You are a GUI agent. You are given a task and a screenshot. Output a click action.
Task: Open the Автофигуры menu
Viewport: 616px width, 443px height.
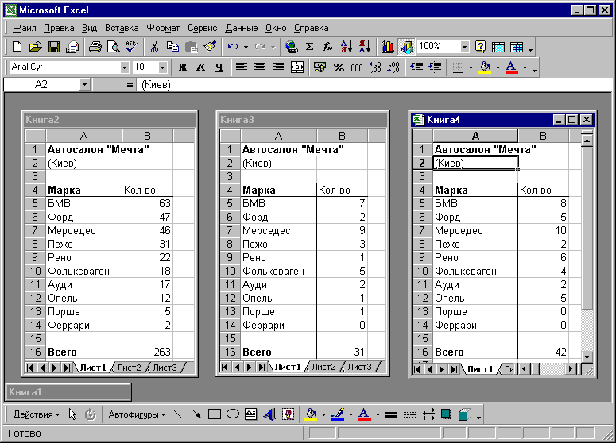tap(137, 414)
